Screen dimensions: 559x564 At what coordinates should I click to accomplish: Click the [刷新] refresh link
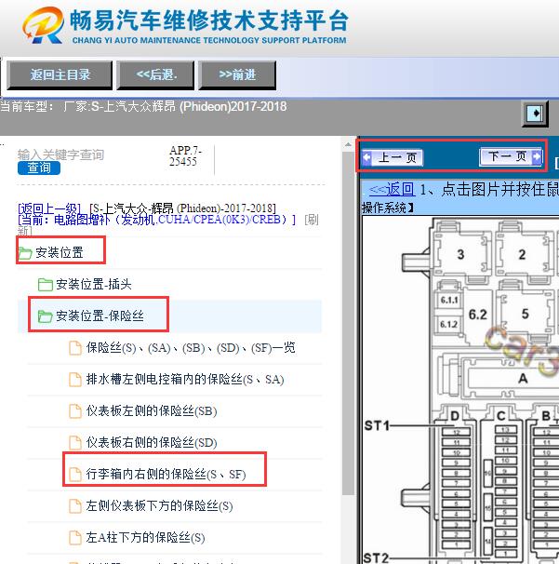[x=312, y=220]
